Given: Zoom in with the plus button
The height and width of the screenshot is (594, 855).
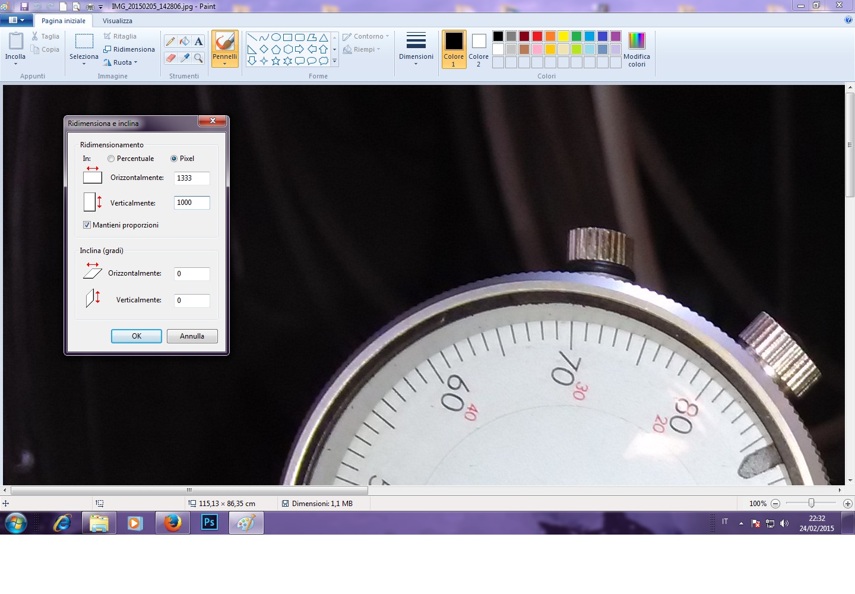Looking at the screenshot, I should pyautogui.click(x=848, y=504).
